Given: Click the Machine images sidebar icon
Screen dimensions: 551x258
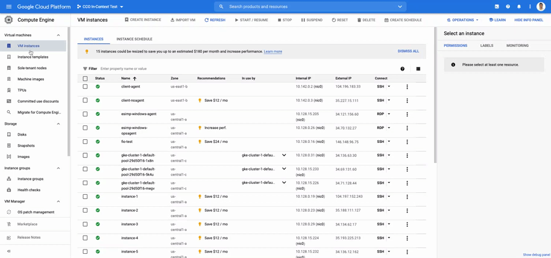Looking at the screenshot, I should pyautogui.click(x=9, y=79).
